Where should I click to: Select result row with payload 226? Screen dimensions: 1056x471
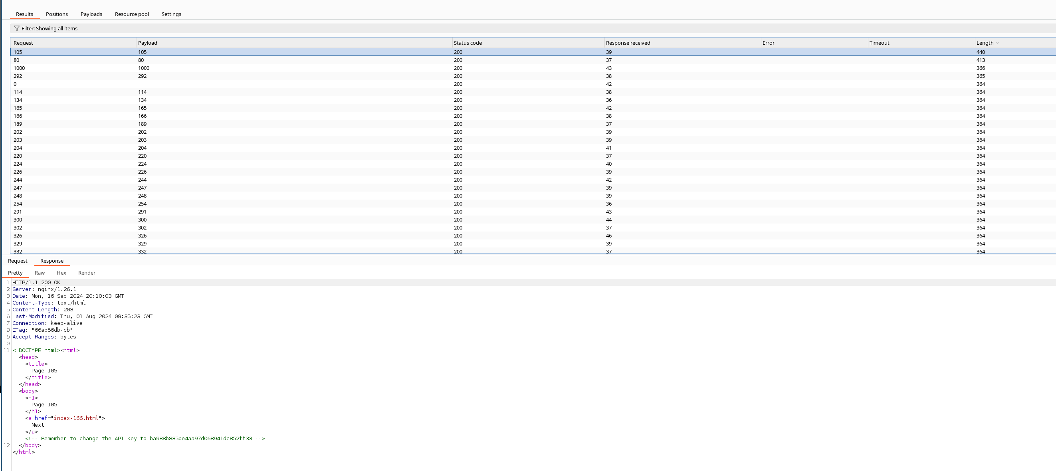pos(533,172)
